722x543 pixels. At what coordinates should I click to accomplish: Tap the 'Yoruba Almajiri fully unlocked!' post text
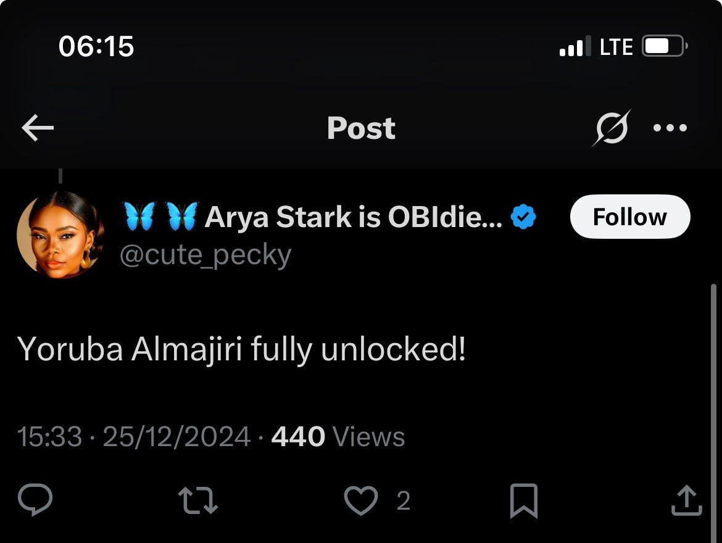(x=242, y=349)
